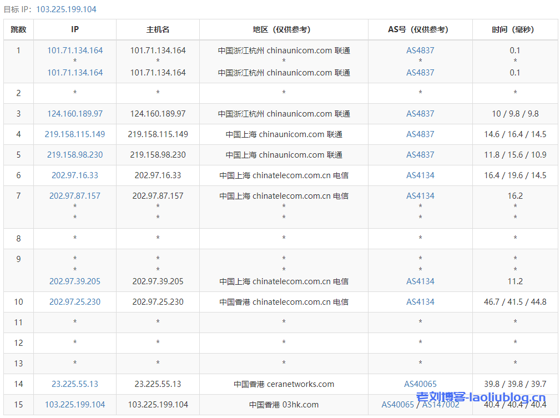The image size is (560, 418).
Task: Click AS4134 link in hop 10 row
Action: click(x=420, y=302)
